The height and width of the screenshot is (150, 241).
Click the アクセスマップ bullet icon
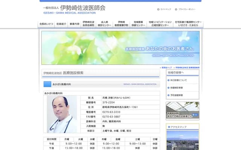(x=169, y=127)
